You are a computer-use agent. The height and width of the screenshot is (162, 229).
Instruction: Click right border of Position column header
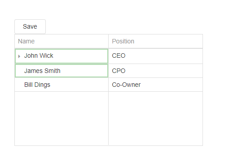pyautogui.click(x=203, y=41)
